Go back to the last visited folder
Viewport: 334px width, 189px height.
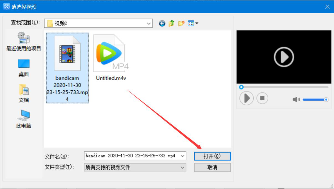coord(162,24)
